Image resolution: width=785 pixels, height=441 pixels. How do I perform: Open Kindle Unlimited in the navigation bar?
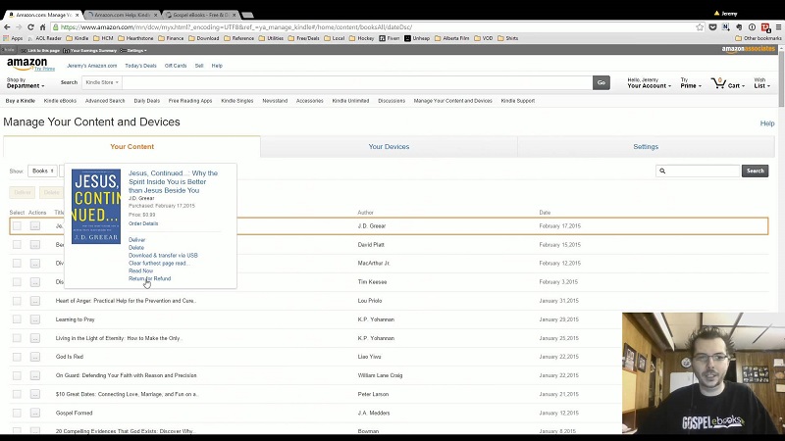(350, 101)
